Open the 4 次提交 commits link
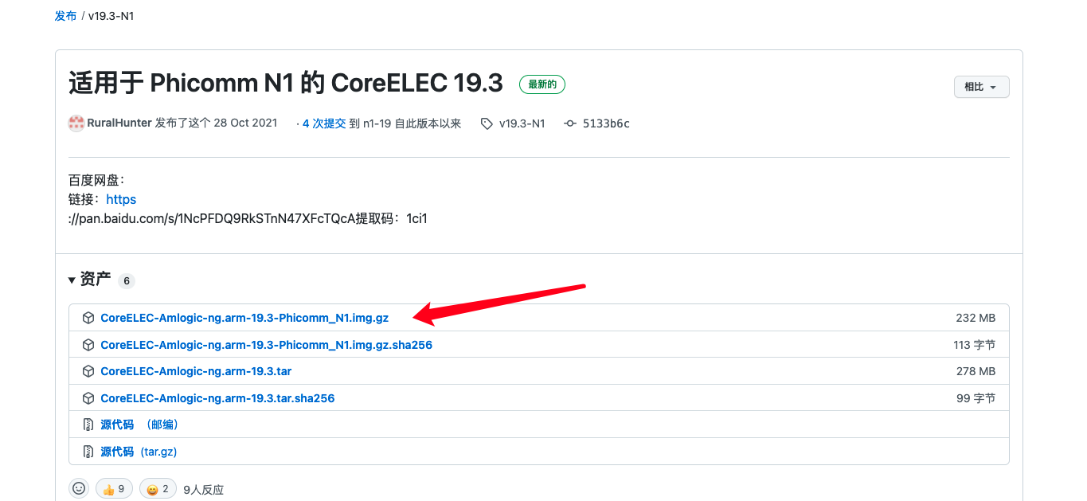The image size is (1087, 501). click(324, 123)
